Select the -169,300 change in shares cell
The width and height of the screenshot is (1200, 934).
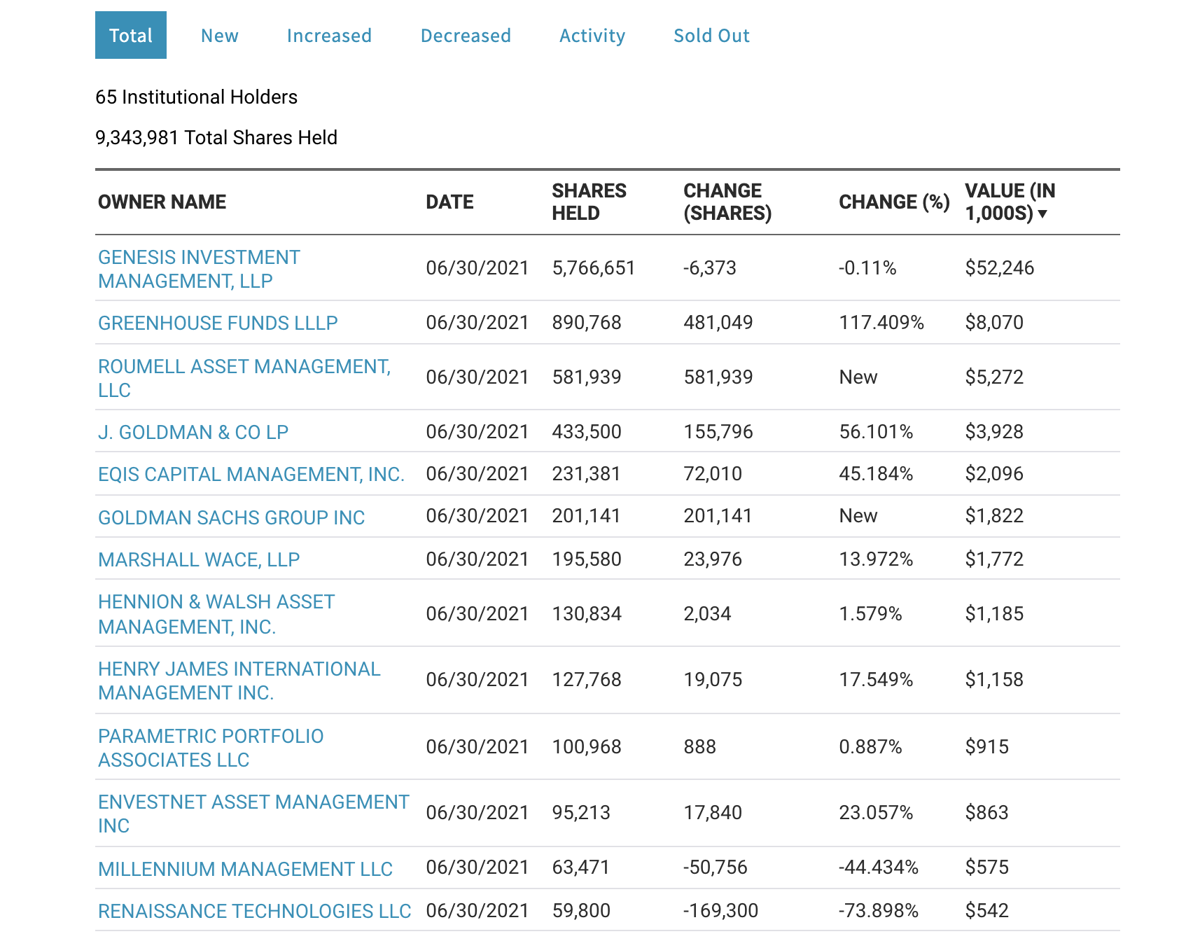click(721, 911)
